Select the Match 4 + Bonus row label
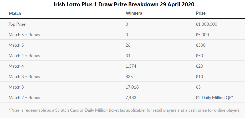Image resolution: width=245 pixels, height=119 pixels. pos(24,56)
